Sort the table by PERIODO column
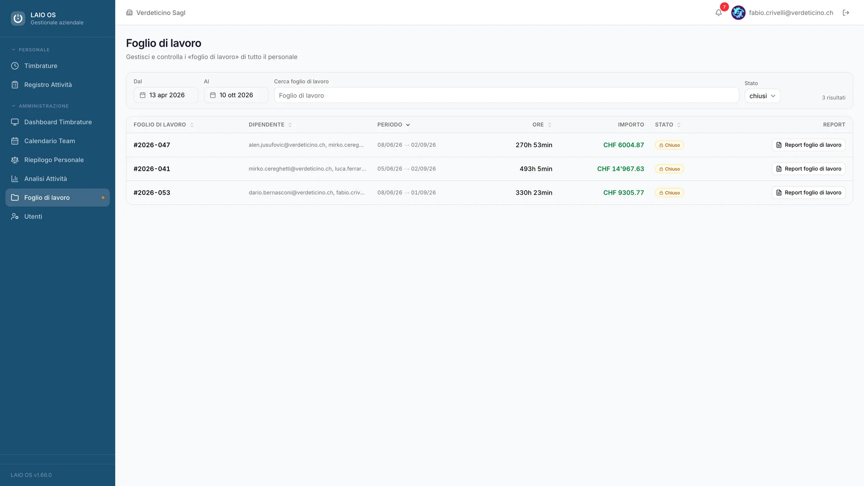864x486 pixels. [394, 124]
